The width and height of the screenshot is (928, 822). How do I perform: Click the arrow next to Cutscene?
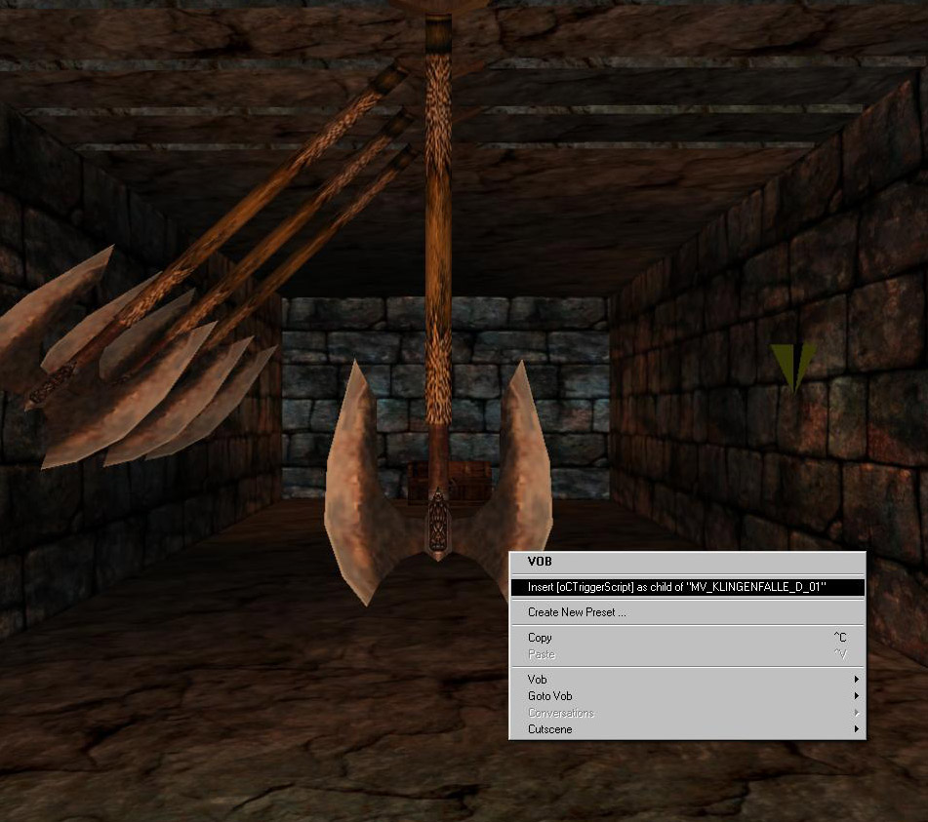[857, 729]
